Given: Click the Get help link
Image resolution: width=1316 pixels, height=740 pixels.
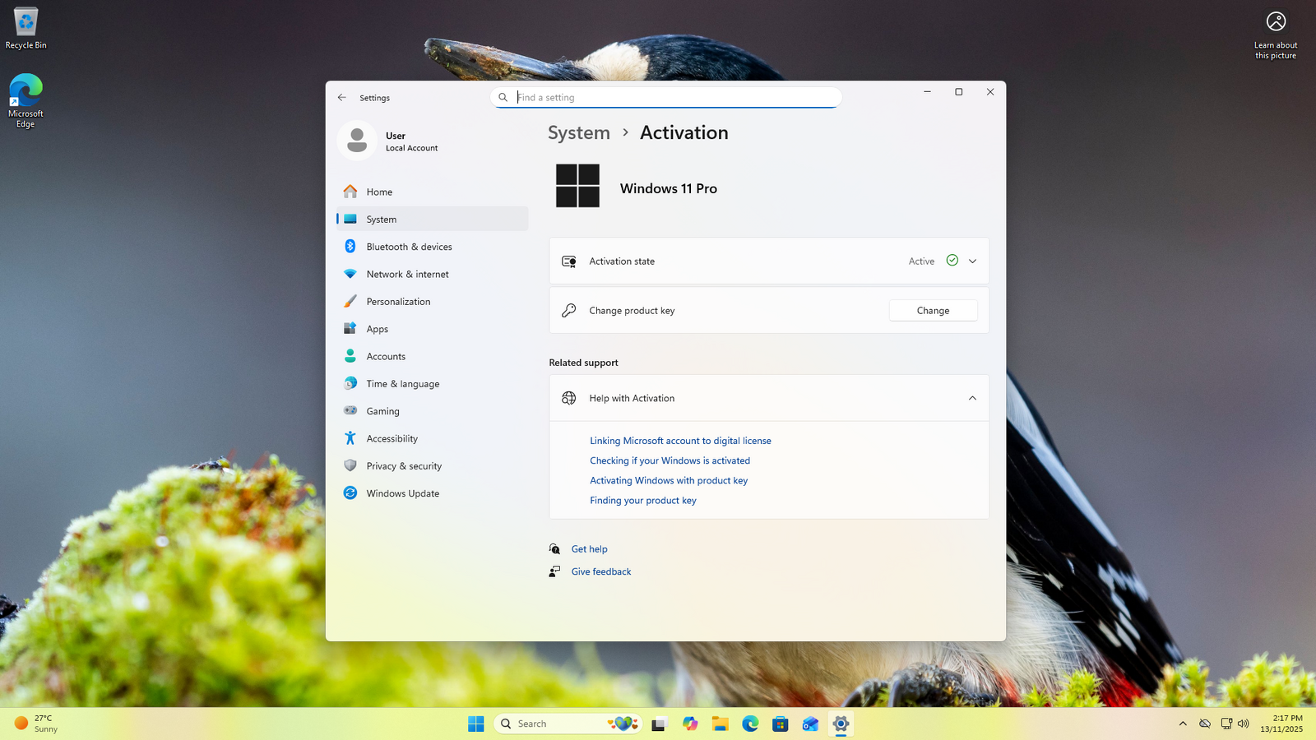Looking at the screenshot, I should (589, 549).
